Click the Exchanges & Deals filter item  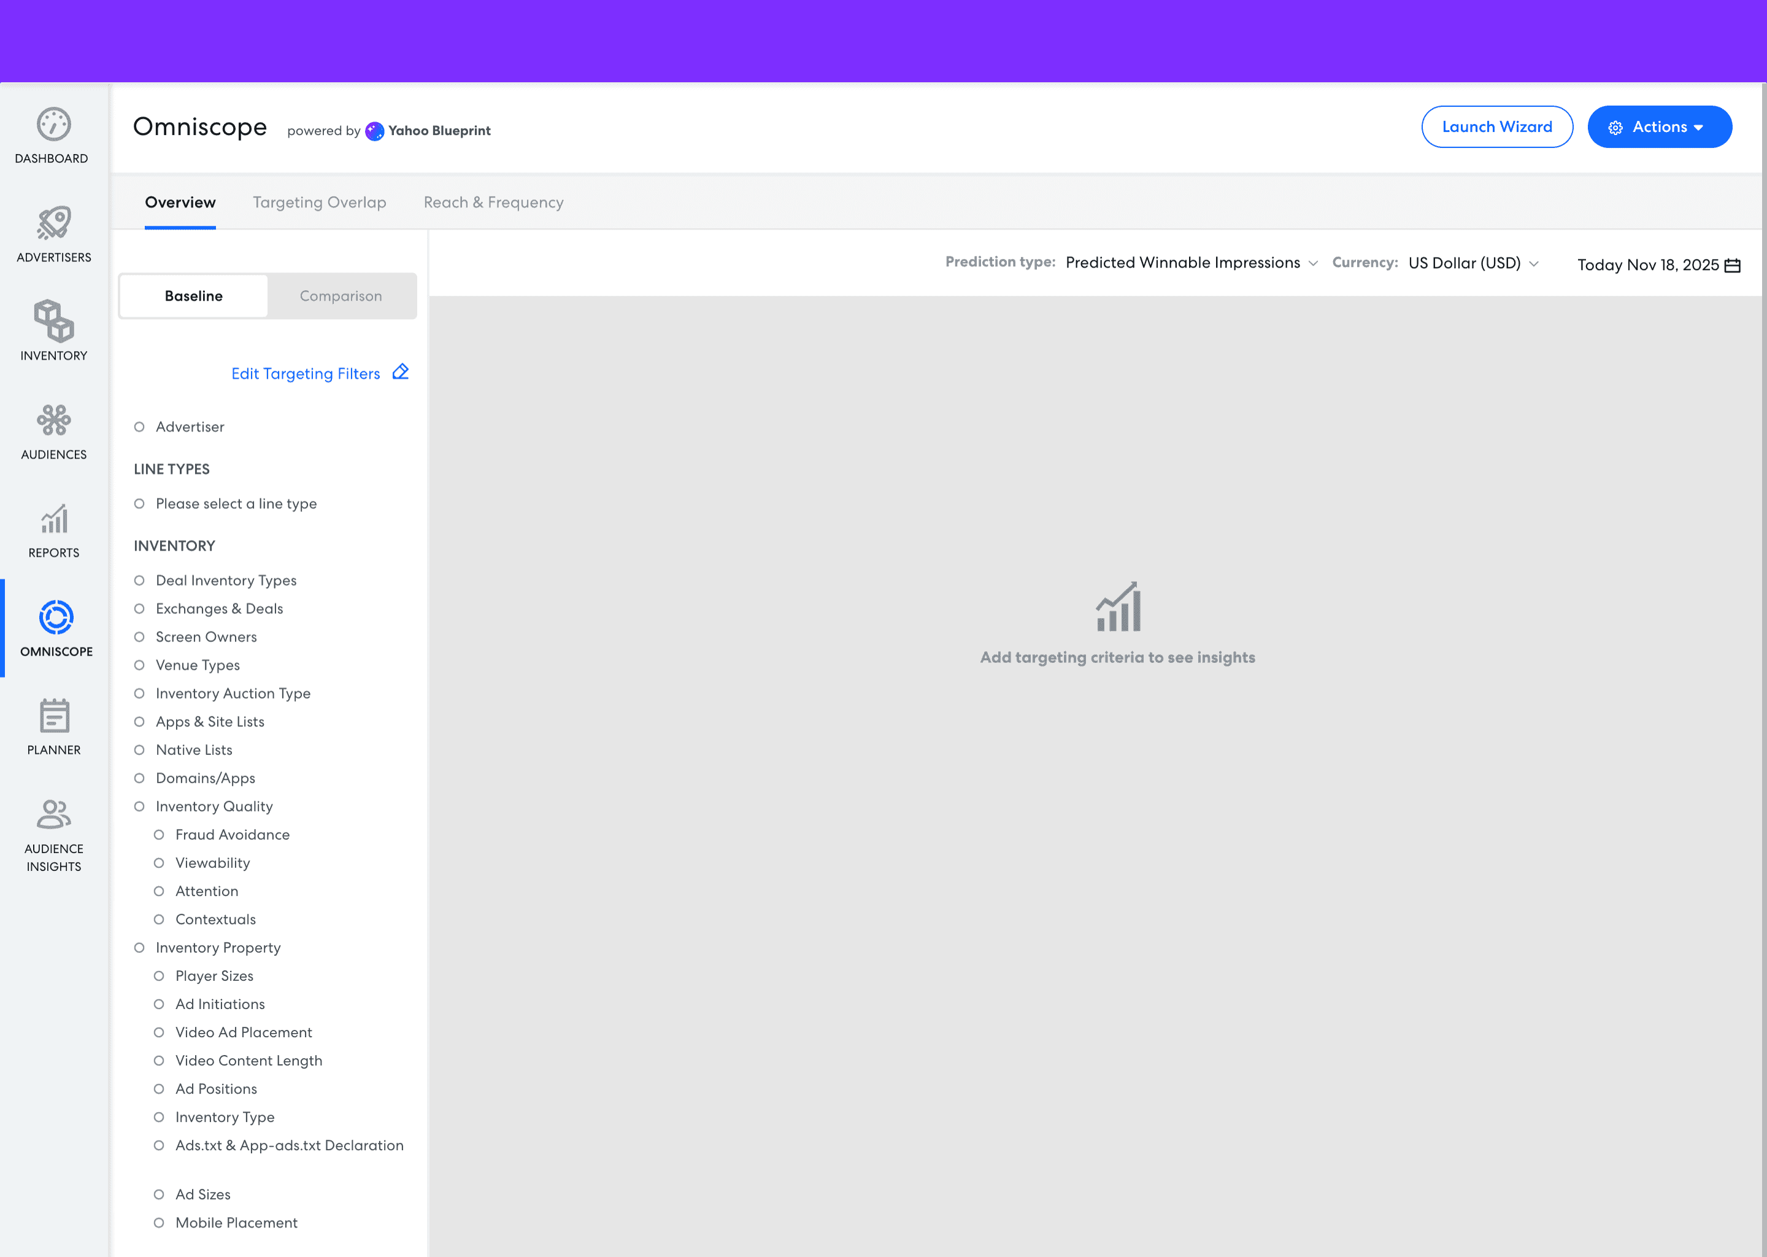(219, 609)
